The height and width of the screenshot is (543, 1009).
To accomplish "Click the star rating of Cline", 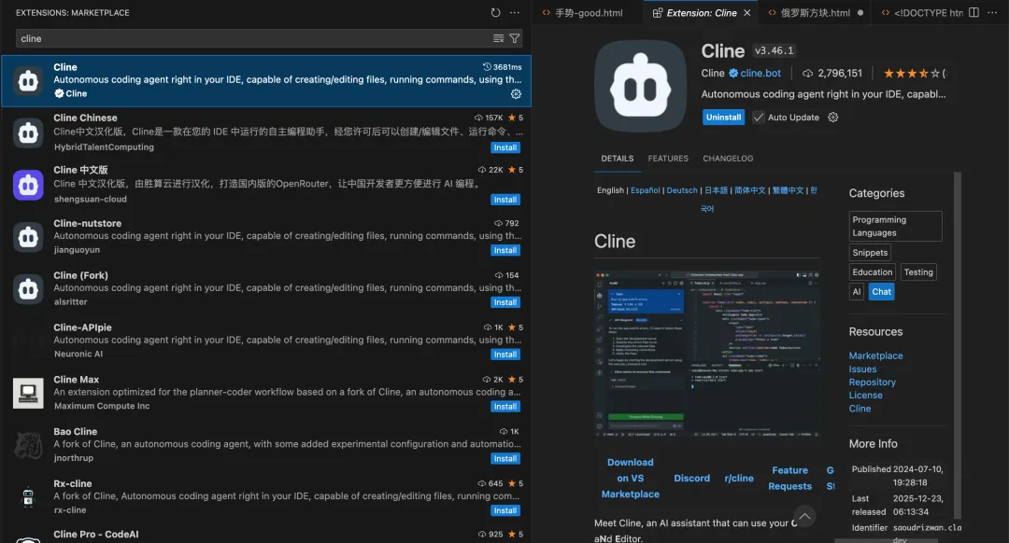I will click(x=912, y=74).
